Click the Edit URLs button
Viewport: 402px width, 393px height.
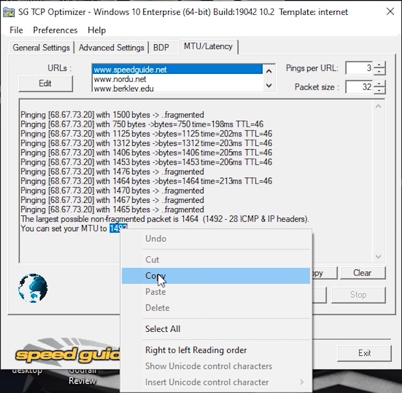(x=45, y=84)
